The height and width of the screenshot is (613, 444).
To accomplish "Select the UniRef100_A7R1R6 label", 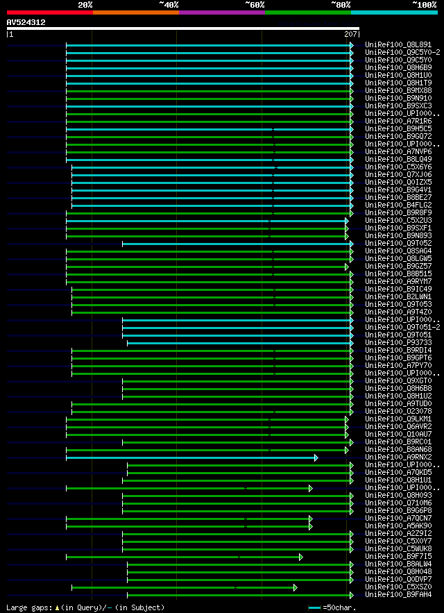I will [x=398, y=121].
